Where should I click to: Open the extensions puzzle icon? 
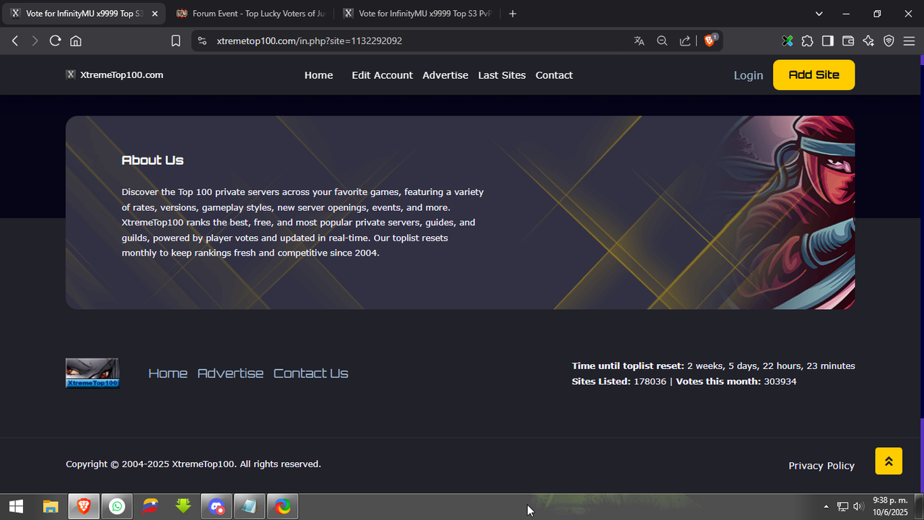pyautogui.click(x=807, y=41)
